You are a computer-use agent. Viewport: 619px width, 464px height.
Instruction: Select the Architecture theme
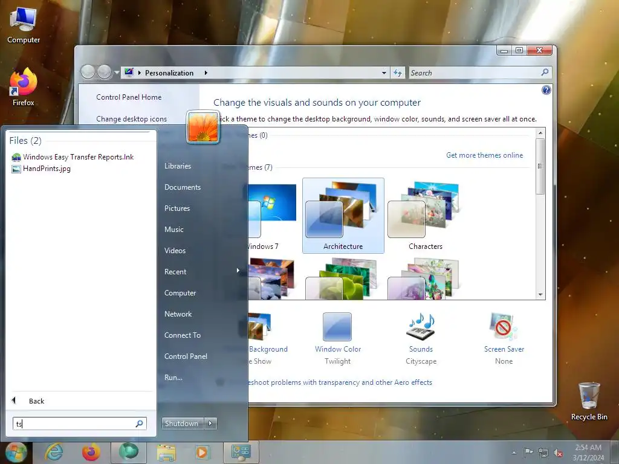343,216
